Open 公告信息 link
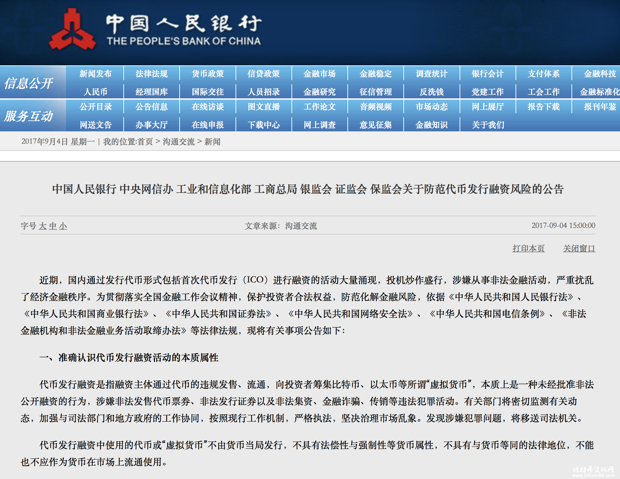 tap(151, 107)
